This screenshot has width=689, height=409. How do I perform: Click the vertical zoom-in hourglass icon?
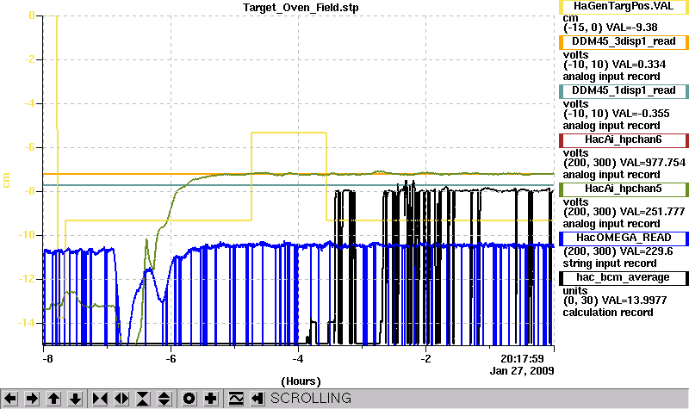[143, 399]
